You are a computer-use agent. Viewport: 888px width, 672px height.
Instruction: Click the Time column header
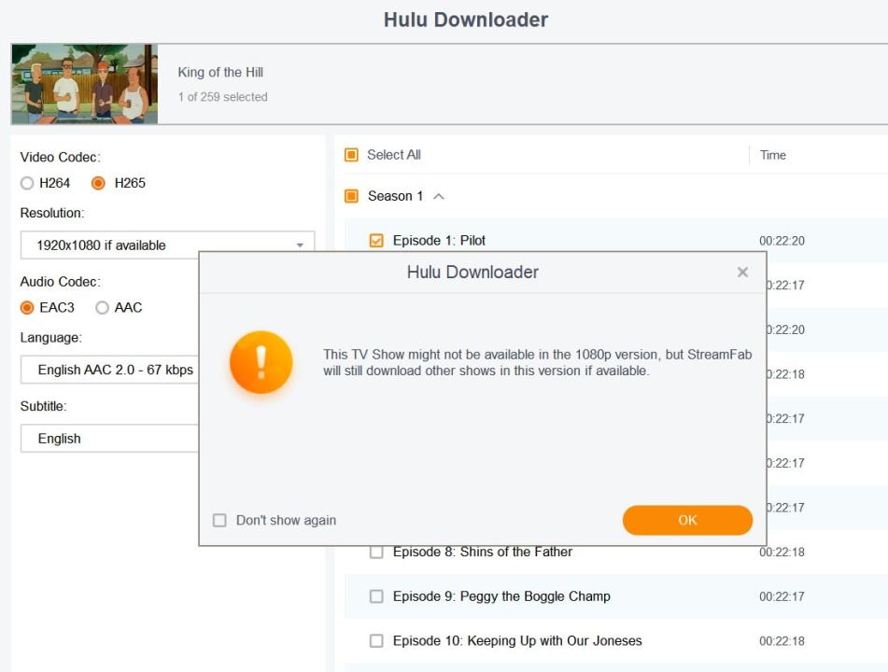coord(772,155)
